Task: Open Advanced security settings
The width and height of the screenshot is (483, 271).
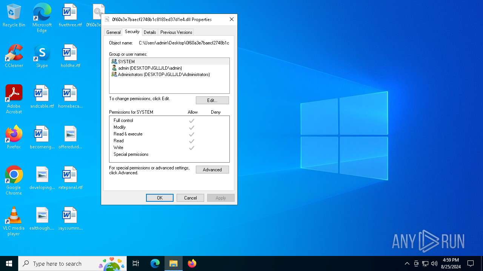Action: tap(212, 170)
